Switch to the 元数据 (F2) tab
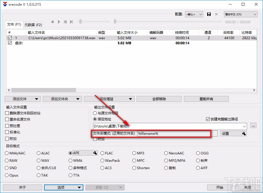The image size is (263, 193). [x=33, y=25]
